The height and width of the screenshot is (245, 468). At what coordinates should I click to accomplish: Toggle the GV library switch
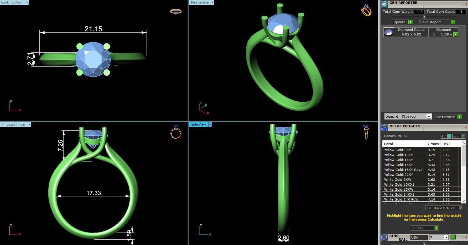pos(446,136)
